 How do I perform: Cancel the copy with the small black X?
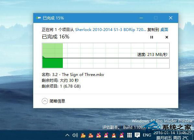pyautogui.click(x=167, y=37)
